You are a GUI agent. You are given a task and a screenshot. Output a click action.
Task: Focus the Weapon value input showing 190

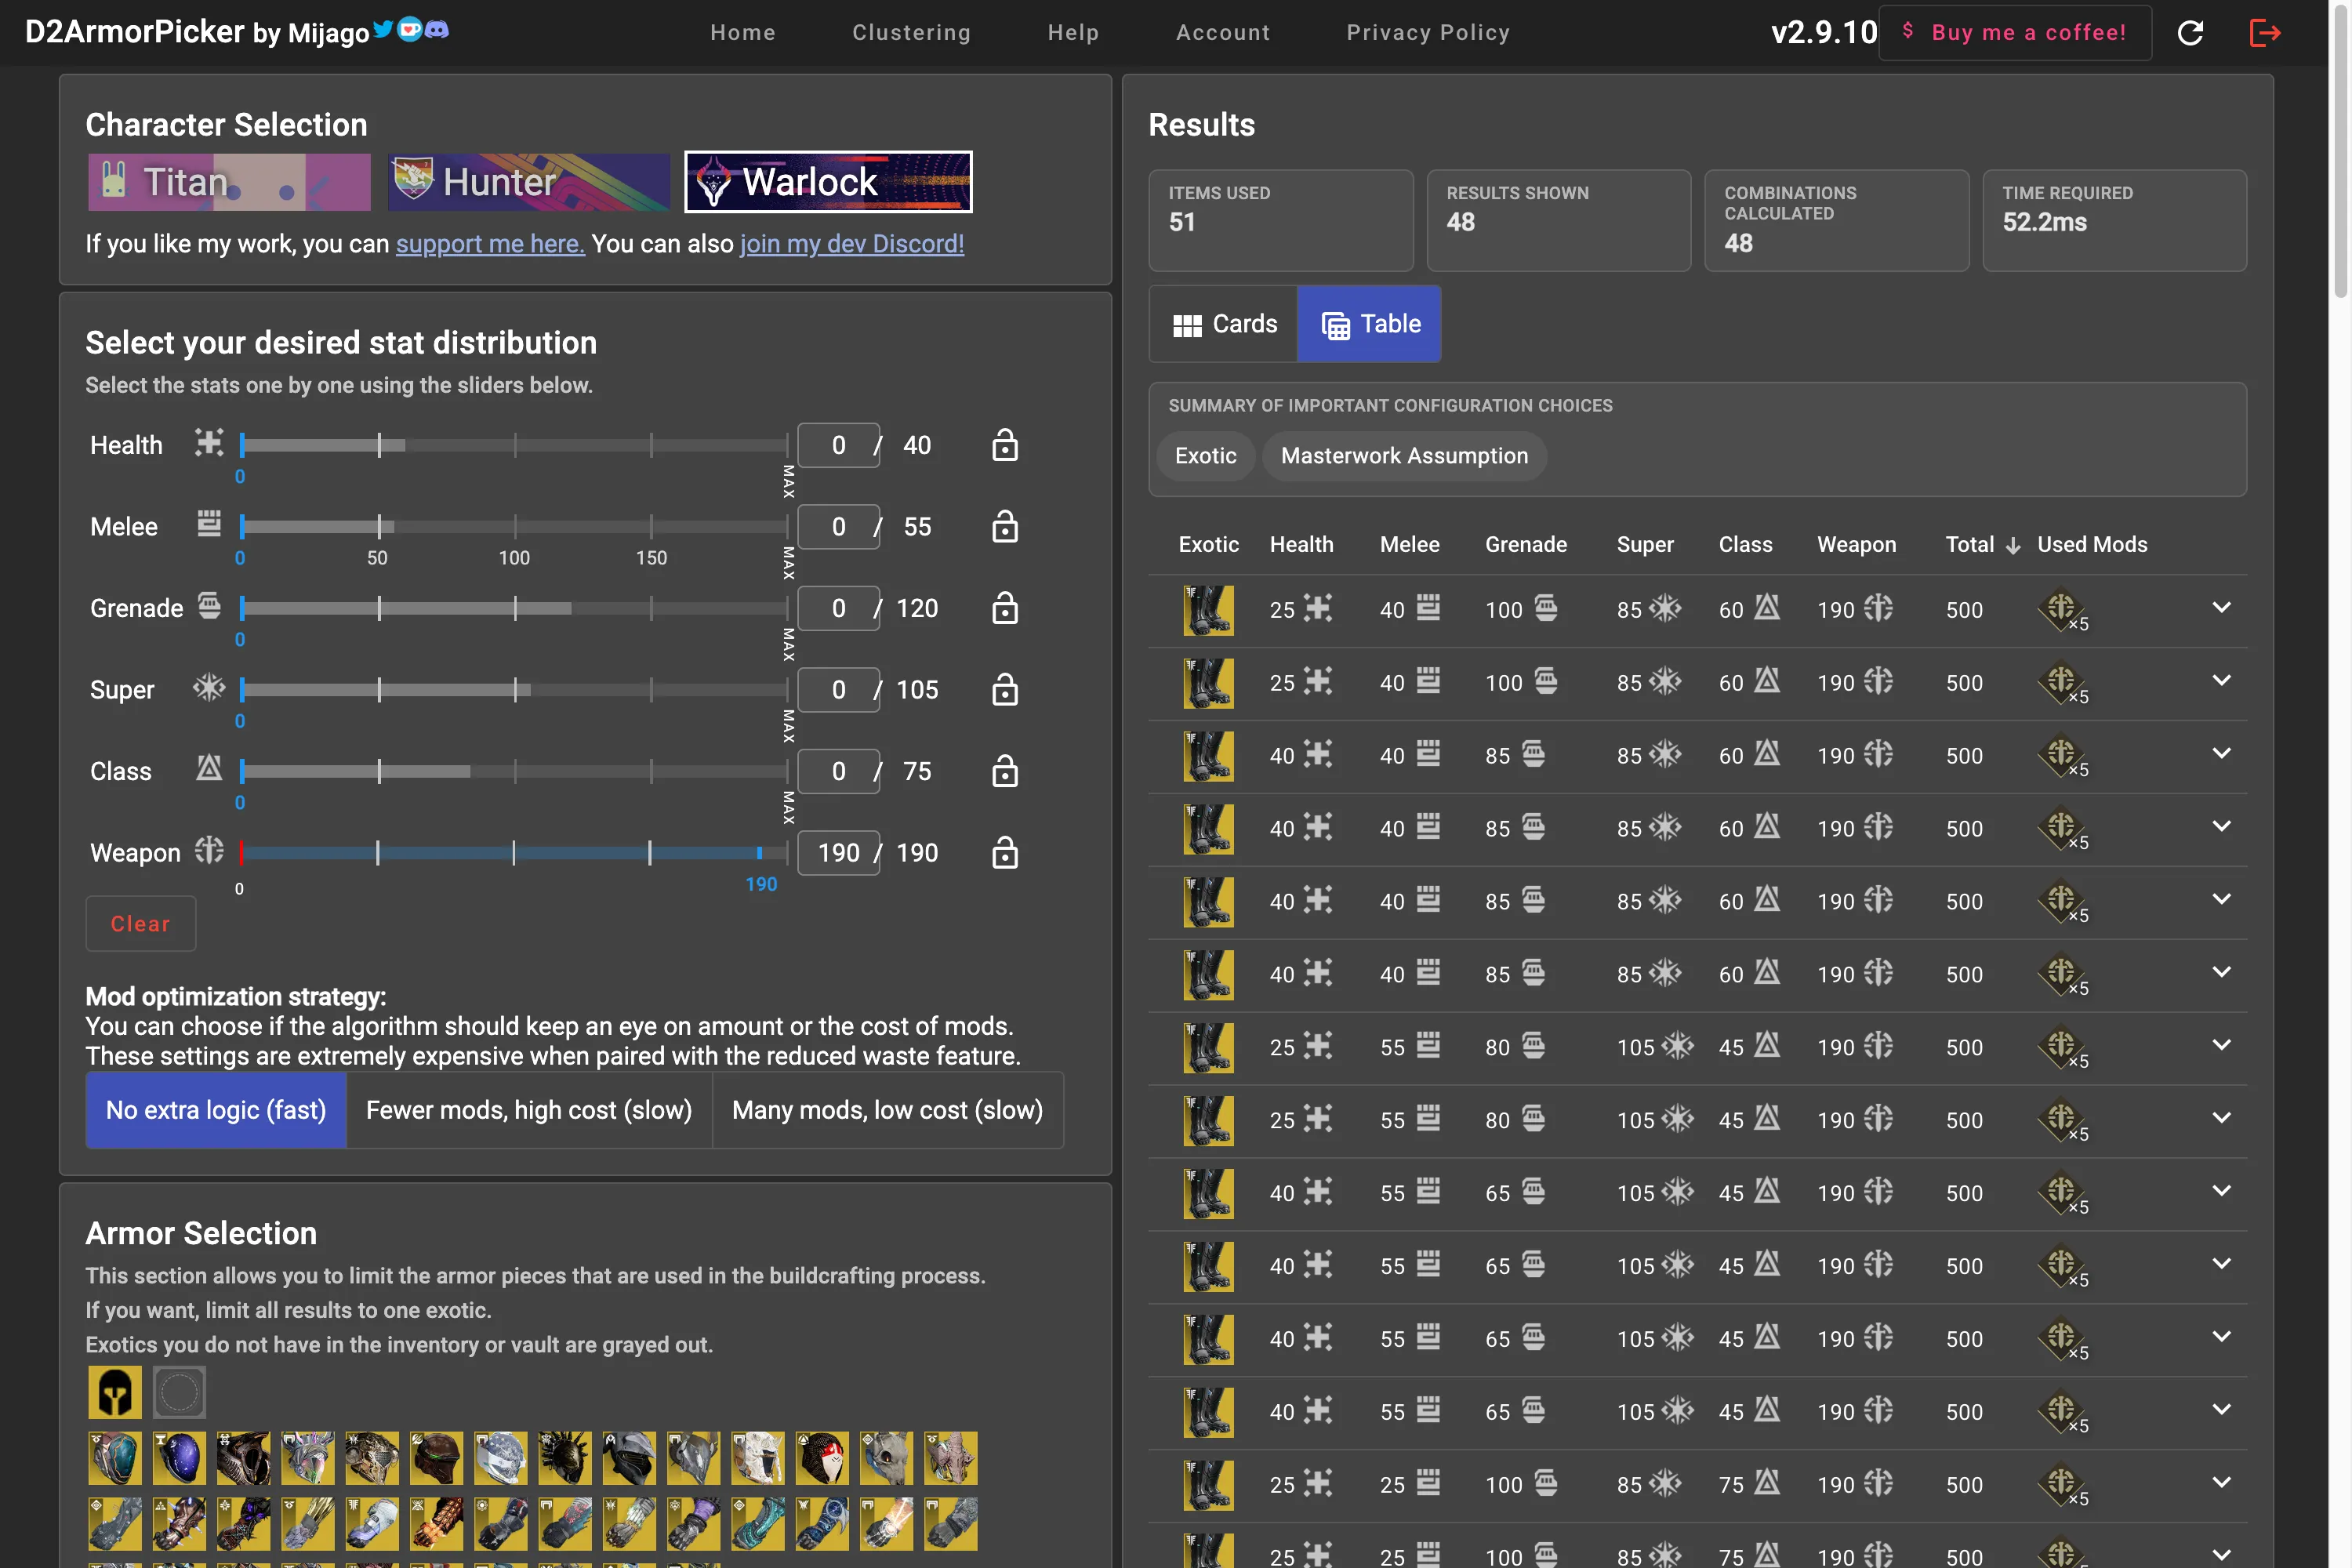(838, 853)
